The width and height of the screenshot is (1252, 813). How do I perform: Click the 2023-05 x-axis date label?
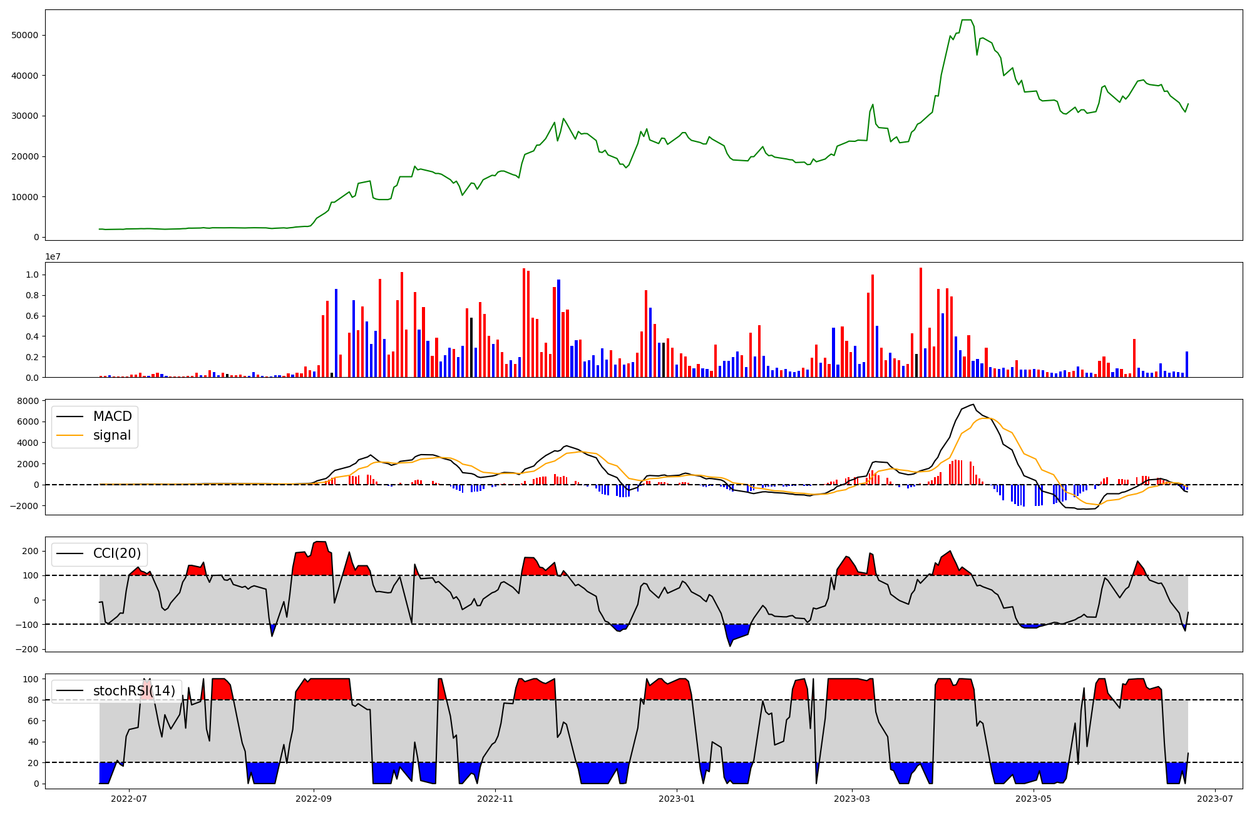pos(1034,799)
